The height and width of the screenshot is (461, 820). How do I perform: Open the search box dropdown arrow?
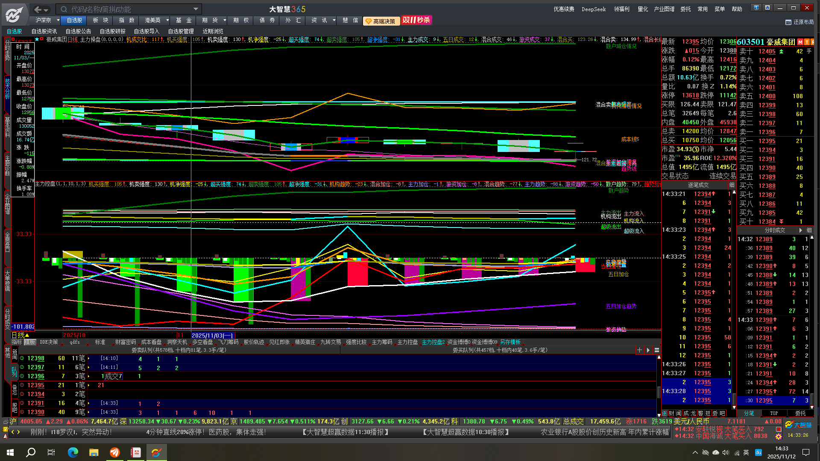[196, 9]
